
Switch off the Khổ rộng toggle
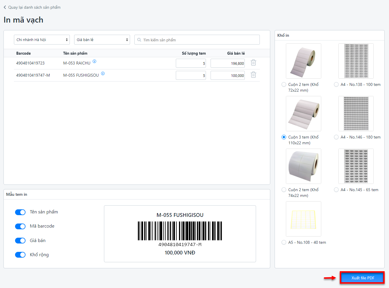pyautogui.click(x=20, y=255)
